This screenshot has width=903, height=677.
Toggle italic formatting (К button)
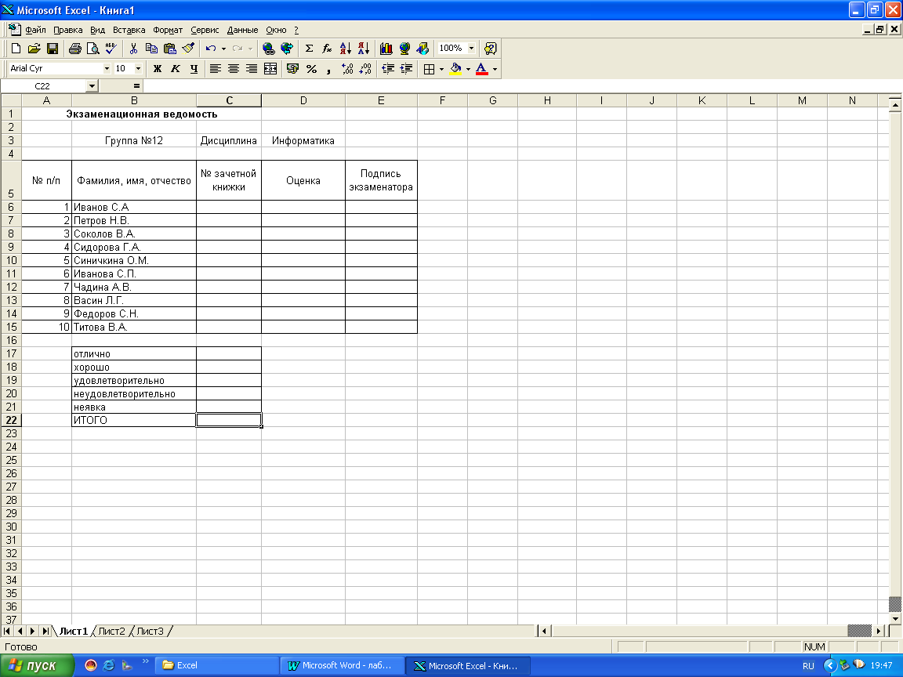(x=176, y=69)
